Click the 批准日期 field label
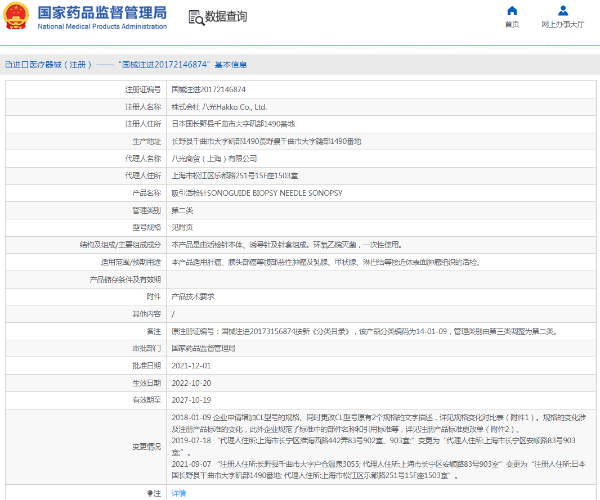 [146, 366]
